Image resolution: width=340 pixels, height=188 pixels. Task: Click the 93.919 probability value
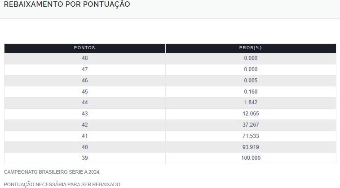point(251,147)
